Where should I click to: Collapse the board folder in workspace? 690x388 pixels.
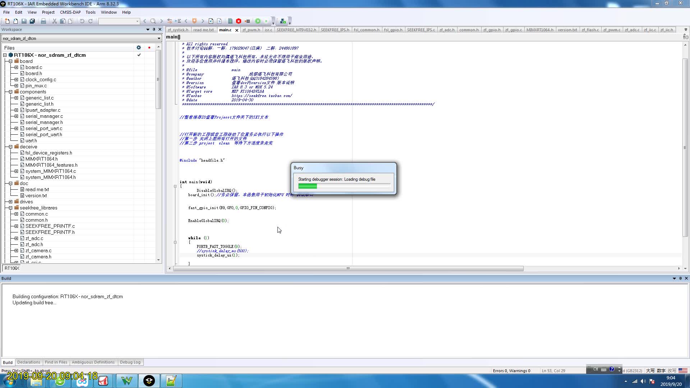[11, 61]
